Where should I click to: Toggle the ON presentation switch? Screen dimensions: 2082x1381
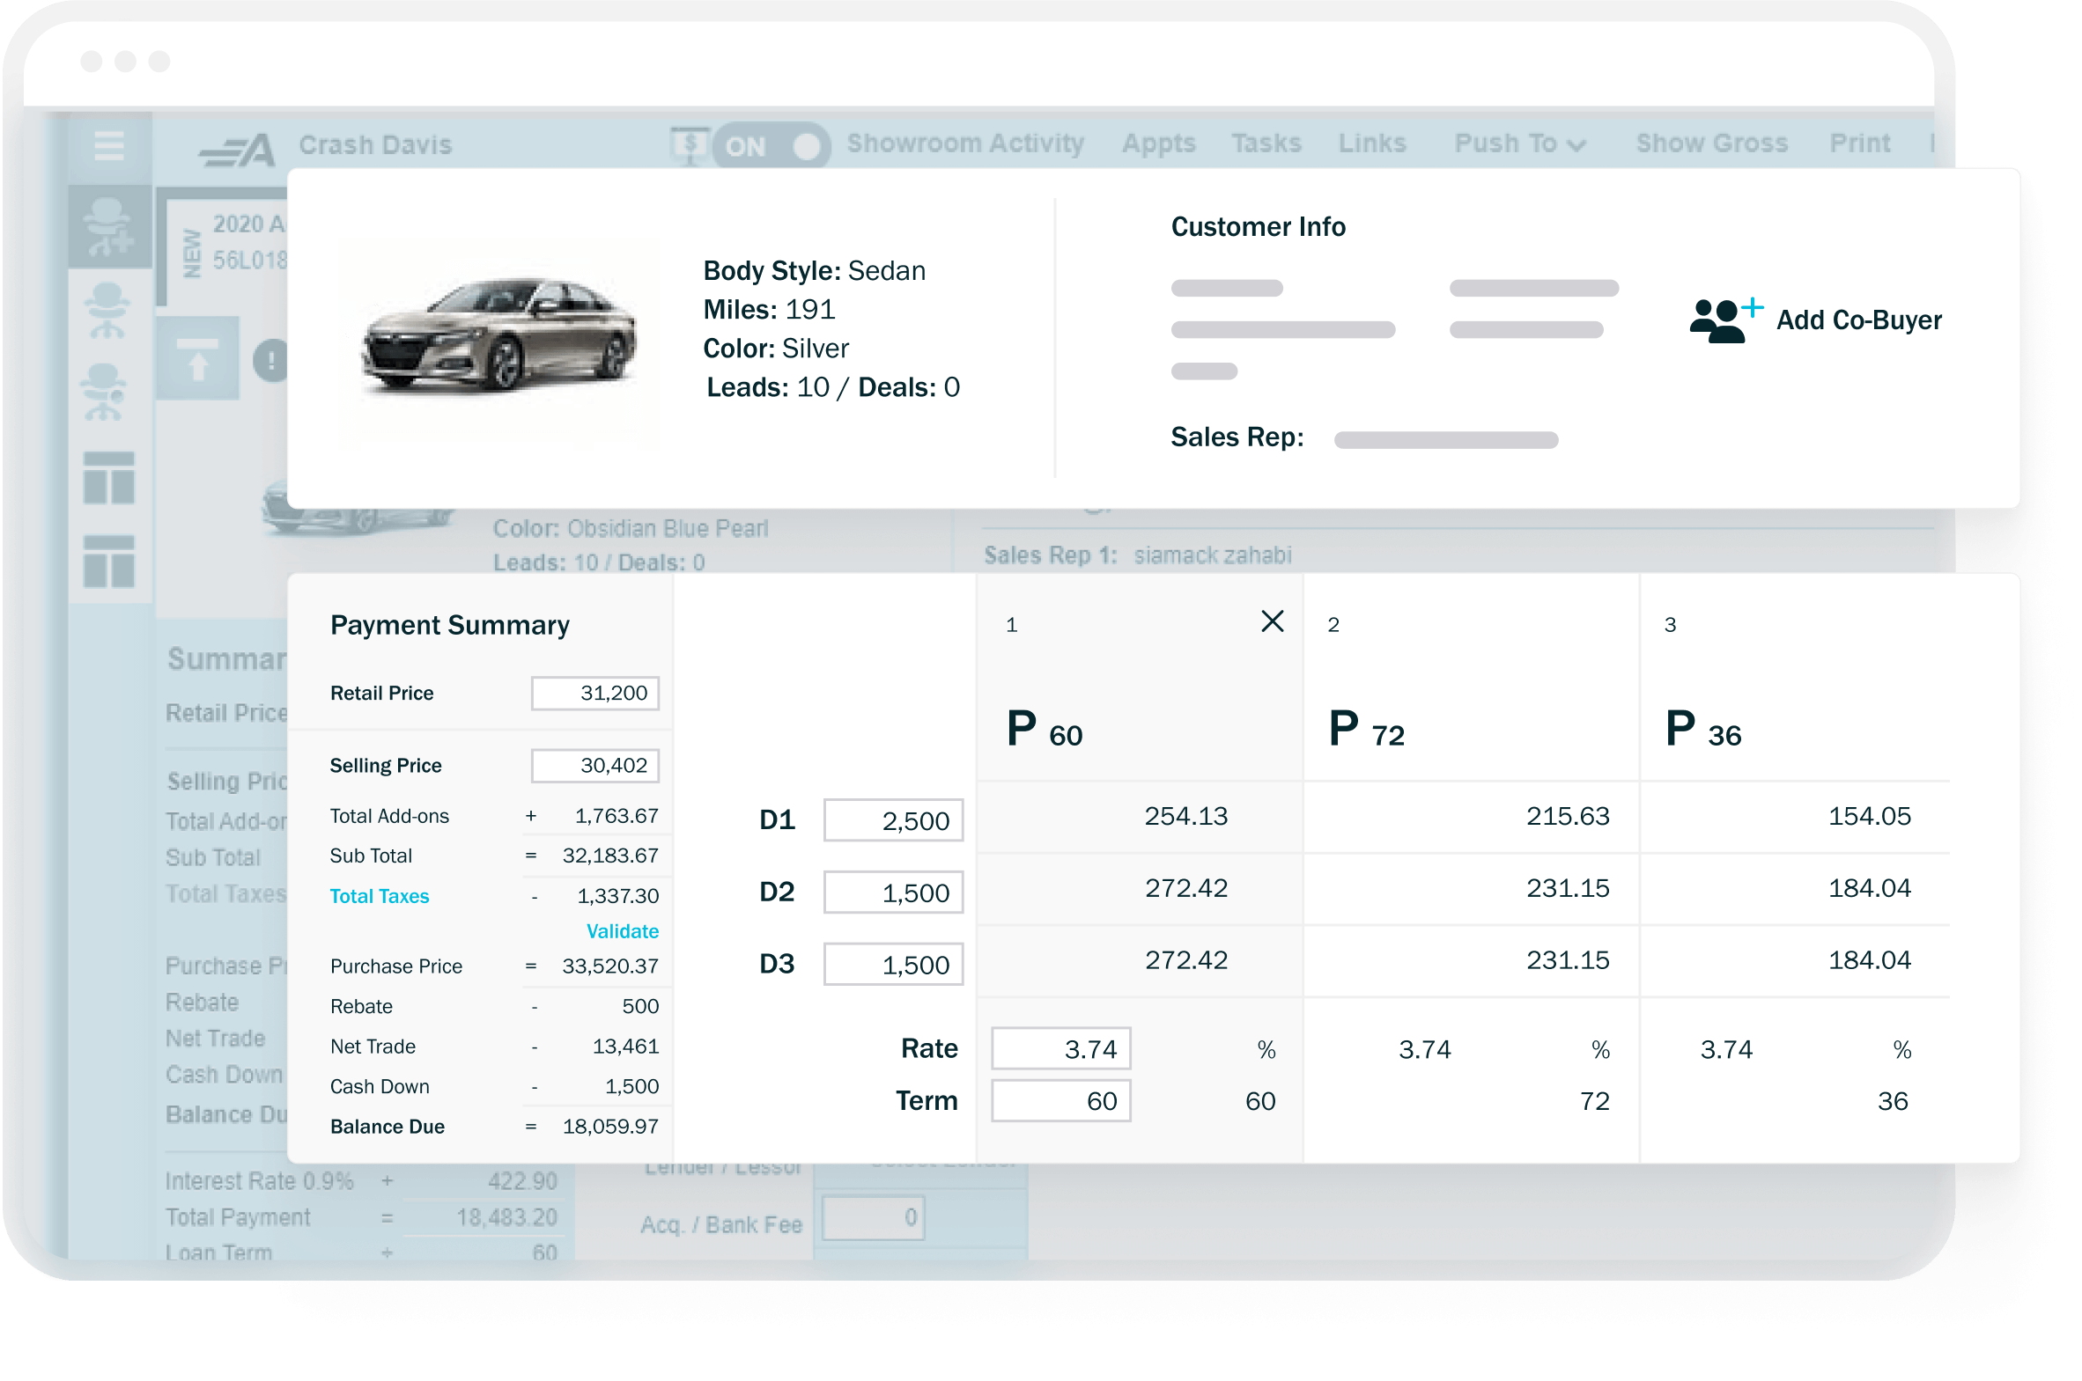click(772, 146)
